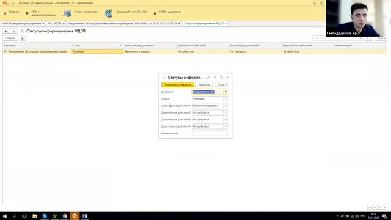The height and width of the screenshot is (220, 391).
Task: Click the link icon in dialog title bar
Action: click(209, 78)
